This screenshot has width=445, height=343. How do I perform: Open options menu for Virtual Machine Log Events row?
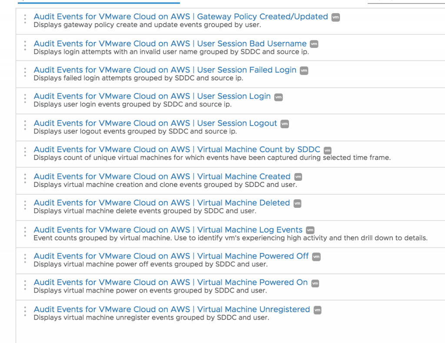click(x=25, y=232)
